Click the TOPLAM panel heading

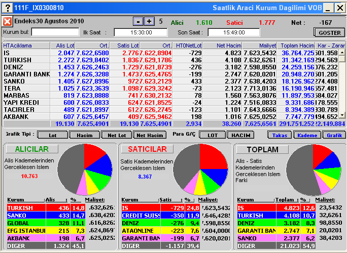262,149
